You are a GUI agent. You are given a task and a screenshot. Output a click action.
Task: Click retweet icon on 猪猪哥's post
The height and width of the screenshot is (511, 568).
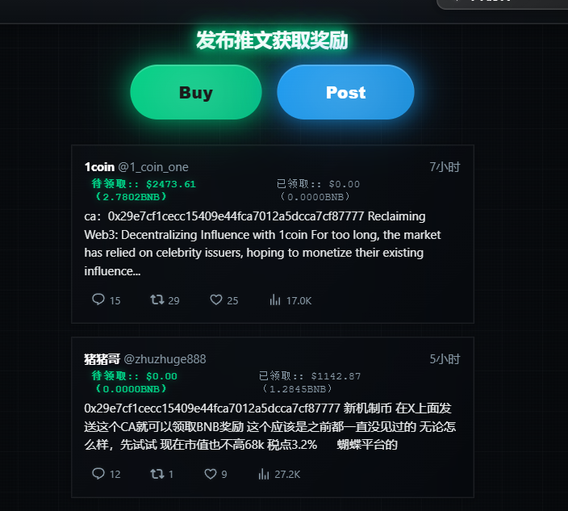click(x=157, y=474)
